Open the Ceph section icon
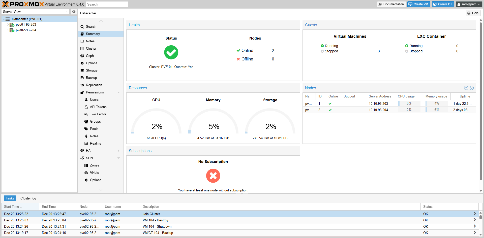Image resolution: width=484 pixels, height=238 pixels. click(x=82, y=56)
